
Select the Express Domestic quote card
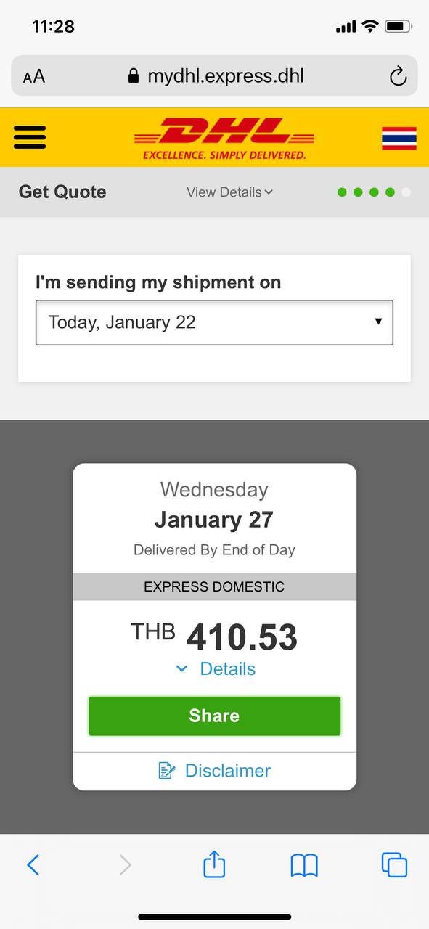tap(214, 627)
